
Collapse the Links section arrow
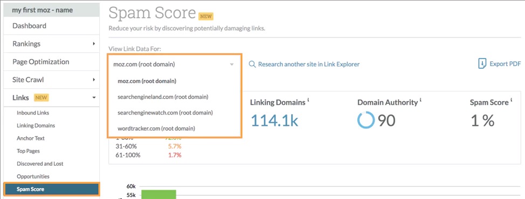[x=94, y=98]
